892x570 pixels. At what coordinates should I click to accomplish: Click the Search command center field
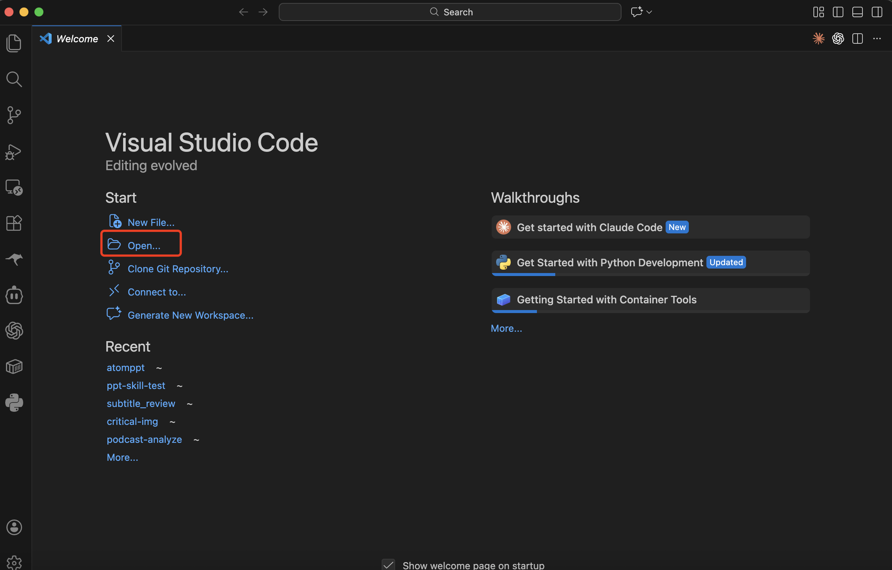(450, 12)
